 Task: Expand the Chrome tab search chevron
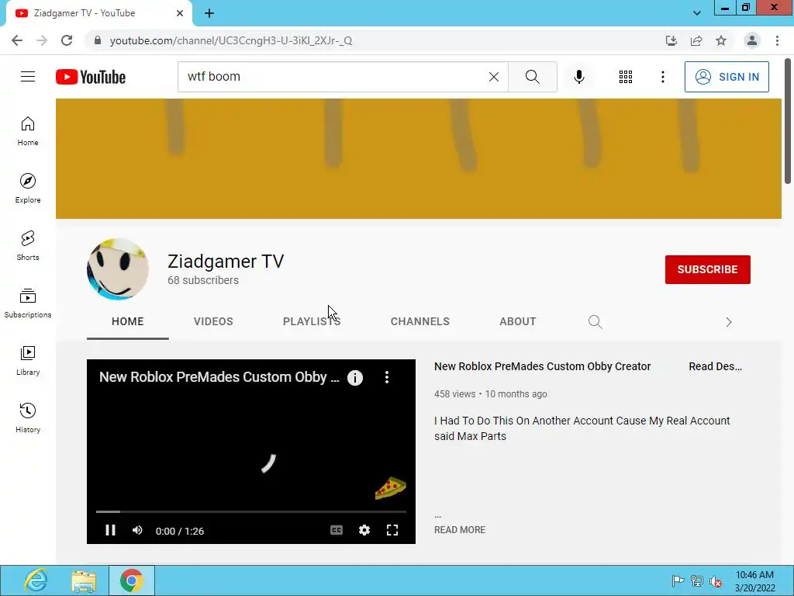[697, 13]
